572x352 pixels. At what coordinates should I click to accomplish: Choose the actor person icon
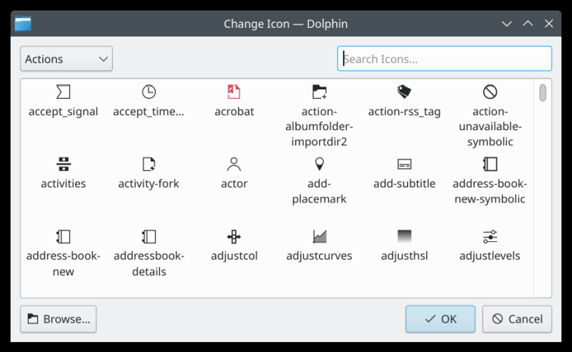[x=234, y=164]
